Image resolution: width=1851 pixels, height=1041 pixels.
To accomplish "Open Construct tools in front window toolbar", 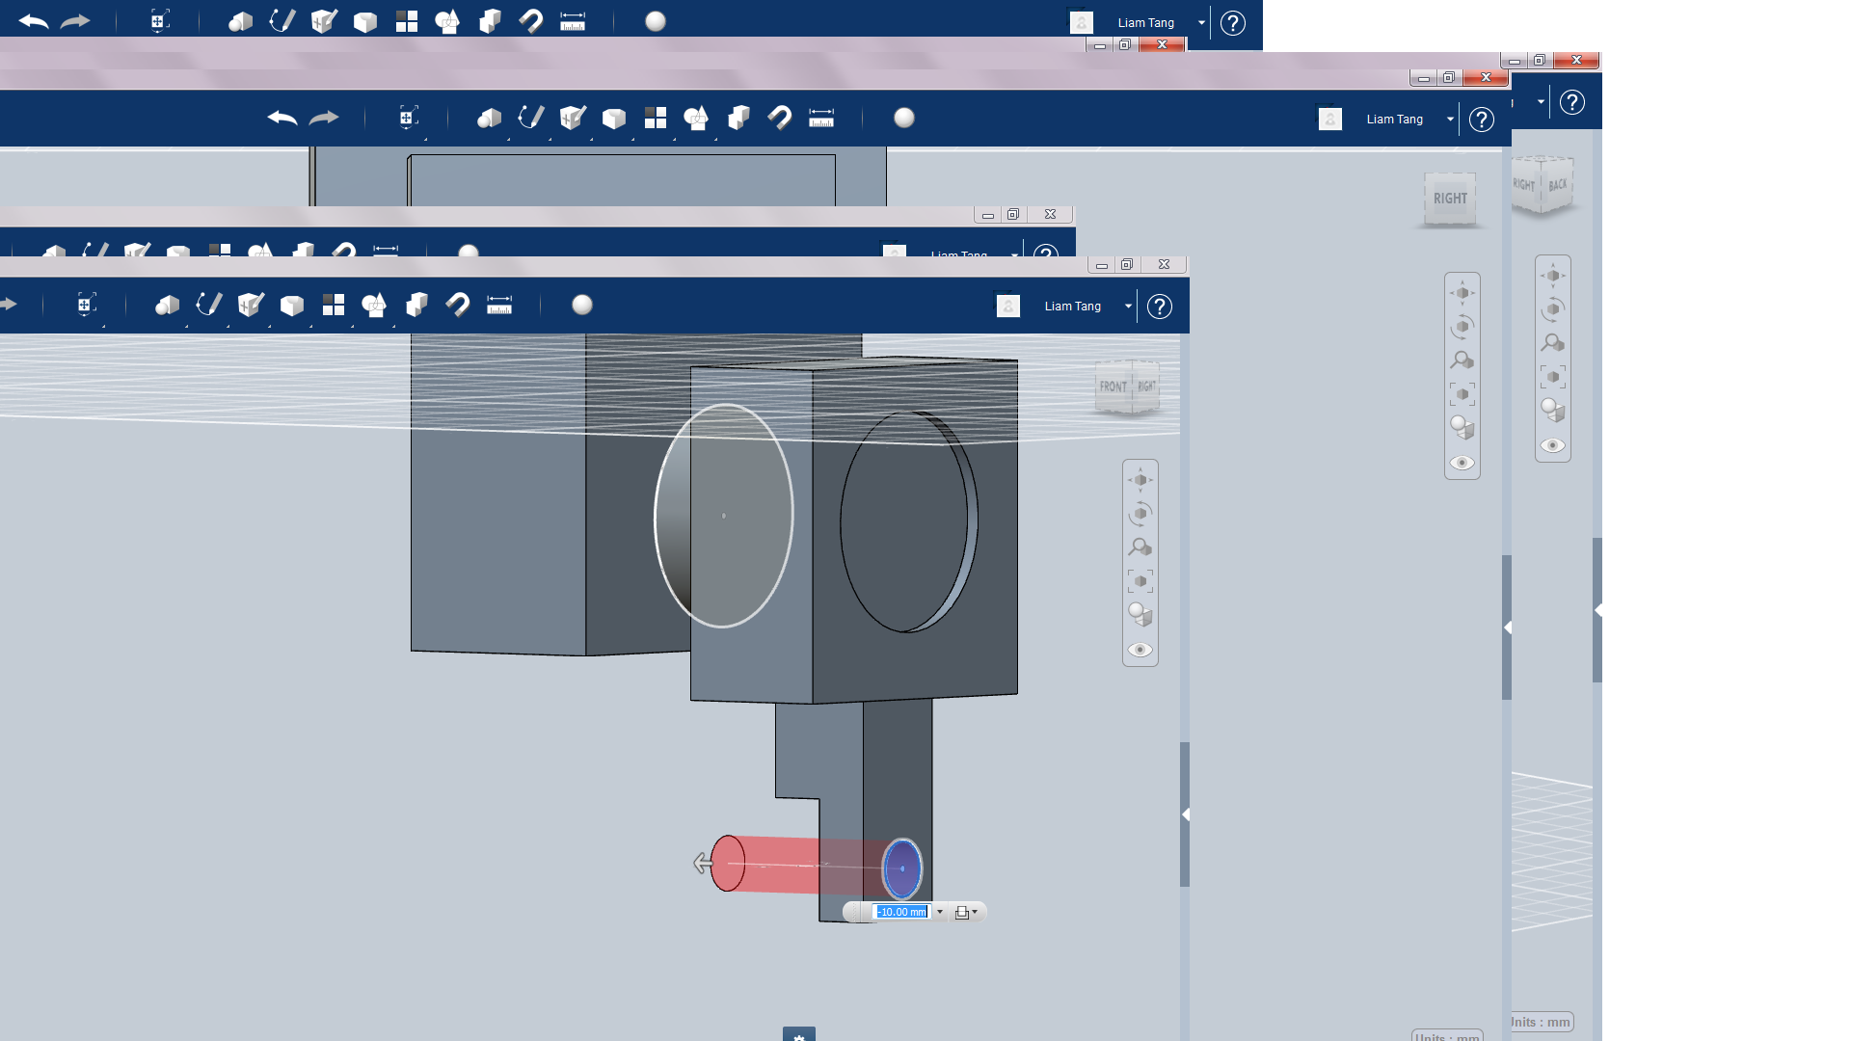I will tap(251, 306).
